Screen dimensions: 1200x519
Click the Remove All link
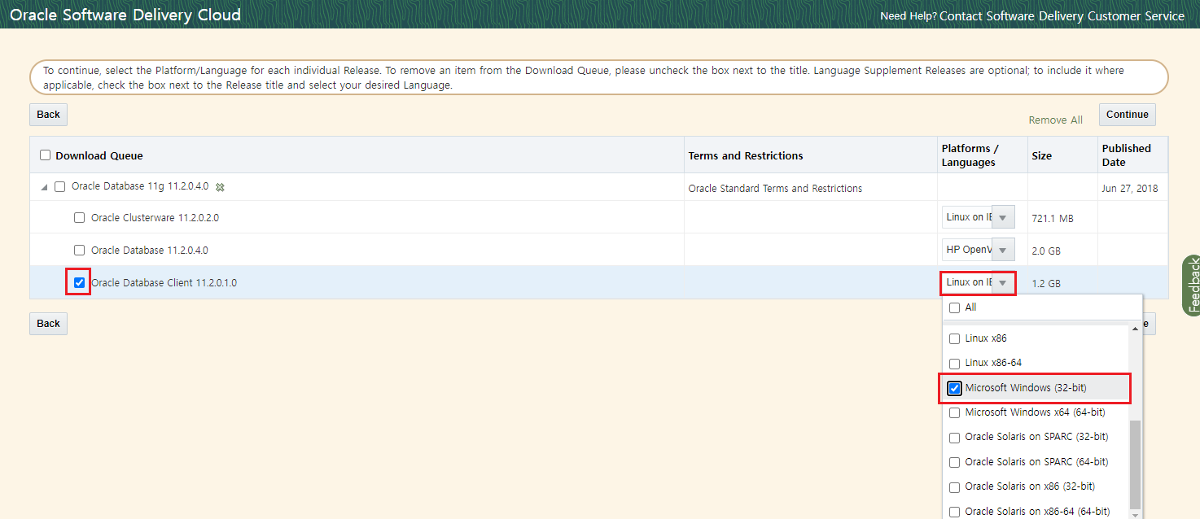pyautogui.click(x=1055, y=120)
